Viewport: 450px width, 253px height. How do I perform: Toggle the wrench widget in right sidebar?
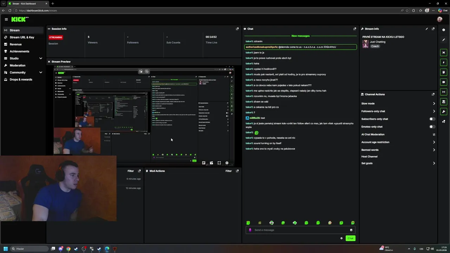[x=444, y=111]
